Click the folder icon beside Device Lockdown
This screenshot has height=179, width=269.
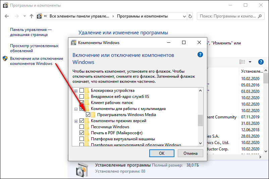coord(87,91)
